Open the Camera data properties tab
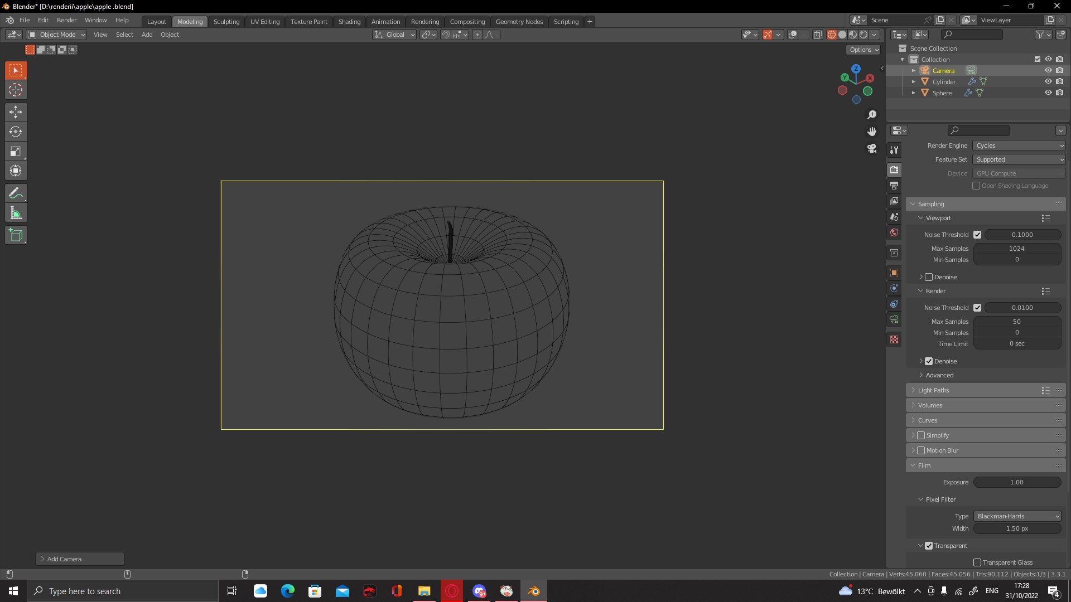 click(x=894, y=319)
